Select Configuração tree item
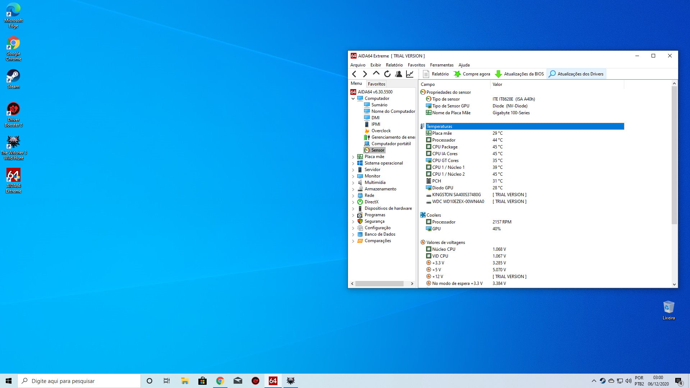This screenshot has width=690, height=388. pyautogui.click(x=377, y=228)
